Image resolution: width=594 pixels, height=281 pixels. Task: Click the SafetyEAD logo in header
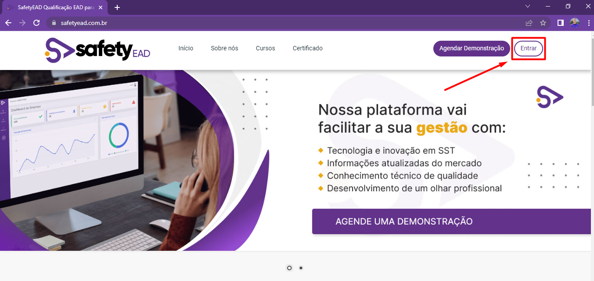(x=97, y=50)
